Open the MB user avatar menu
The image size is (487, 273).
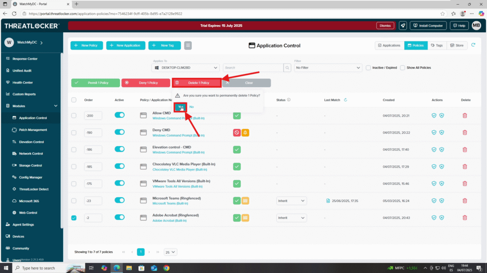tap(476, 26)
